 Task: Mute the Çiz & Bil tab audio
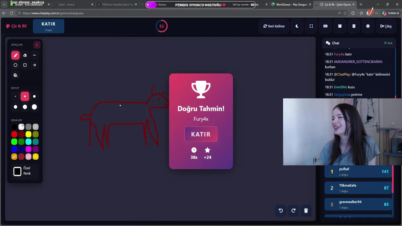(x=322, y=4)
